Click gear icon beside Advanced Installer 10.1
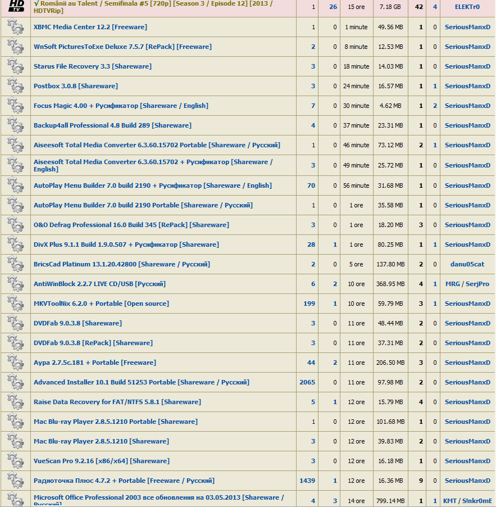Viewport: 496px width, 507px height. pyautogui.click(x=16, y=383)
